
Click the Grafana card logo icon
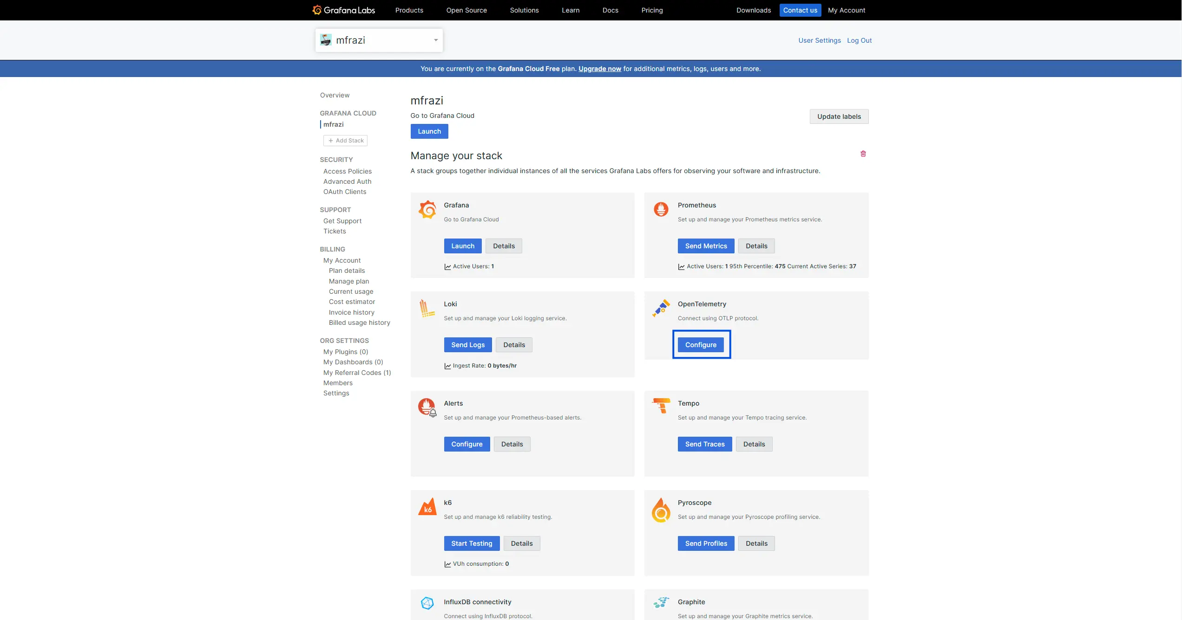[x=427, y=210]
